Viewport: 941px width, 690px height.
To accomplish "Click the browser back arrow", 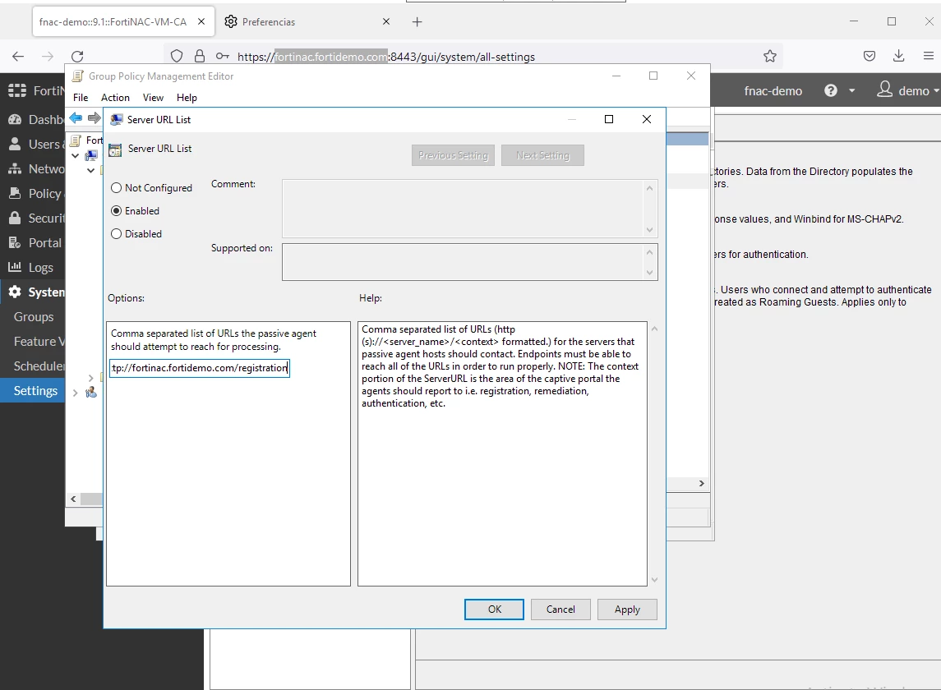I will 18,57.
